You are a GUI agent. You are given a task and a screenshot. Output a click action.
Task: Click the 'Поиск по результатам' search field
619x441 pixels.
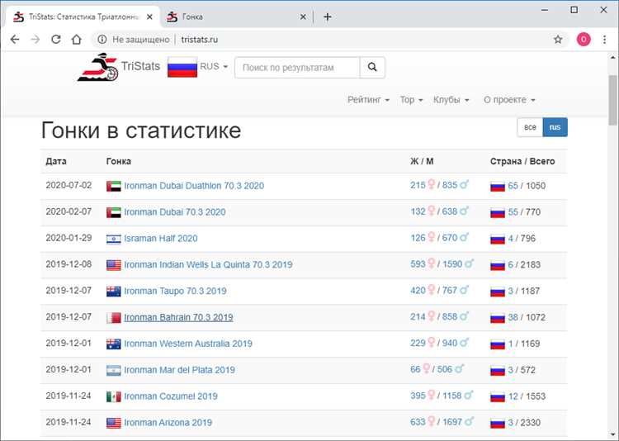297,68
